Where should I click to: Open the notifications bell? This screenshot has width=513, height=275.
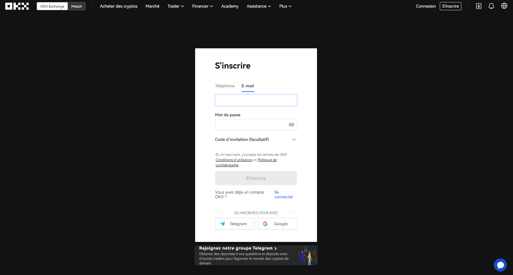[x=491, y=6]
